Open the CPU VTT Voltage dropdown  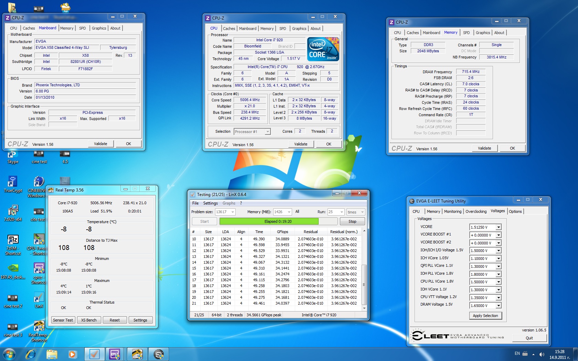click(x=499, y=298)
